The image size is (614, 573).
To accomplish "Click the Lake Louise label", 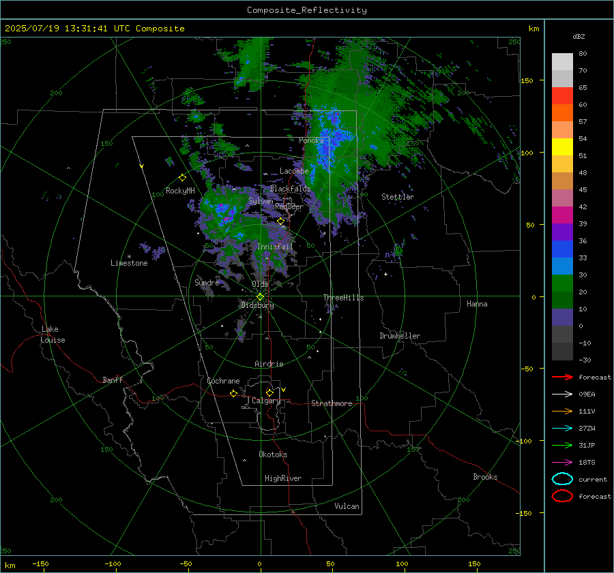I will click(53, 335).
